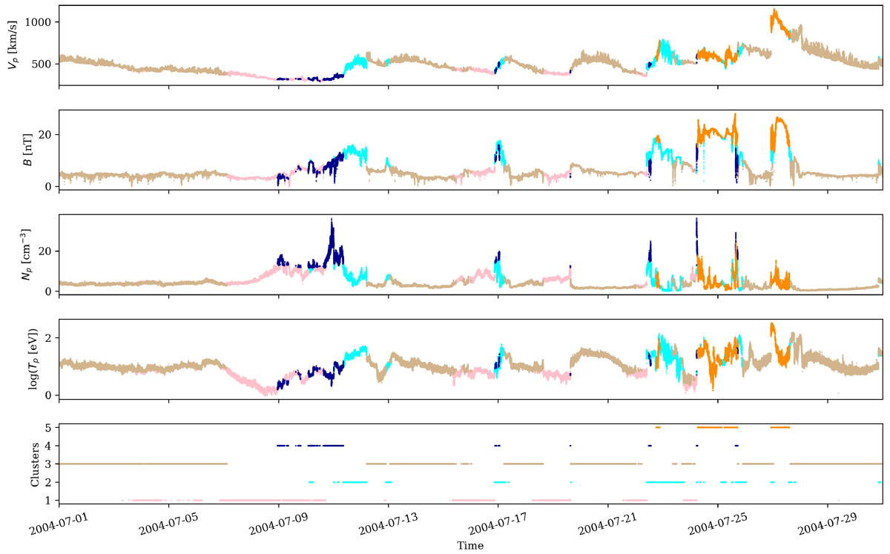Click the Time x-axis label
The width and height of the screenshot is (890, 554).
pos(471,546)
